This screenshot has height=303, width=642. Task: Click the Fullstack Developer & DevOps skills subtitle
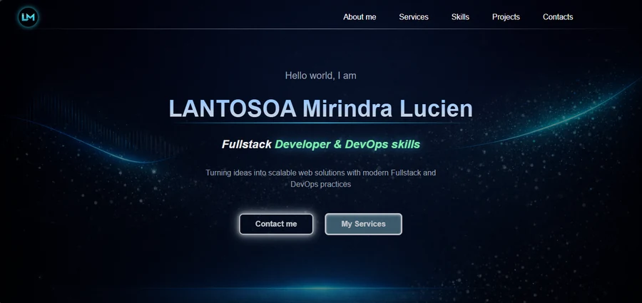pos(320,144)
